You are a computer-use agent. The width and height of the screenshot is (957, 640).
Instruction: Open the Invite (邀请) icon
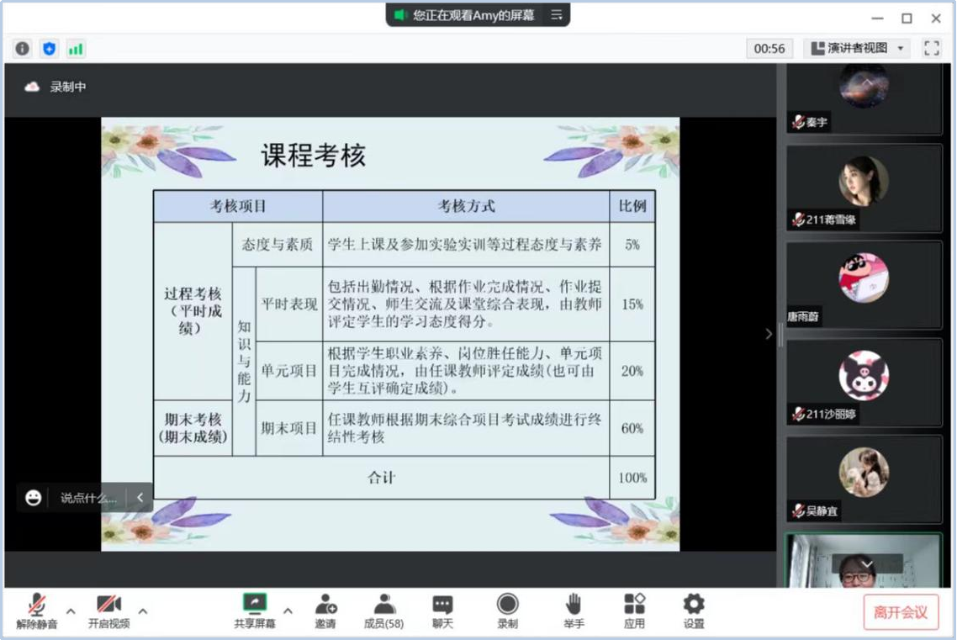(x=325, y=611)
